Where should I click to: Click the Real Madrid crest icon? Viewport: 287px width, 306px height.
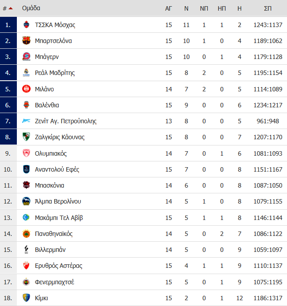26,73
